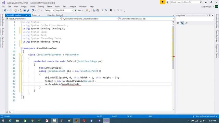Open the Tools menu
Viewport: 219px width, 123px height.
[57, 6]
